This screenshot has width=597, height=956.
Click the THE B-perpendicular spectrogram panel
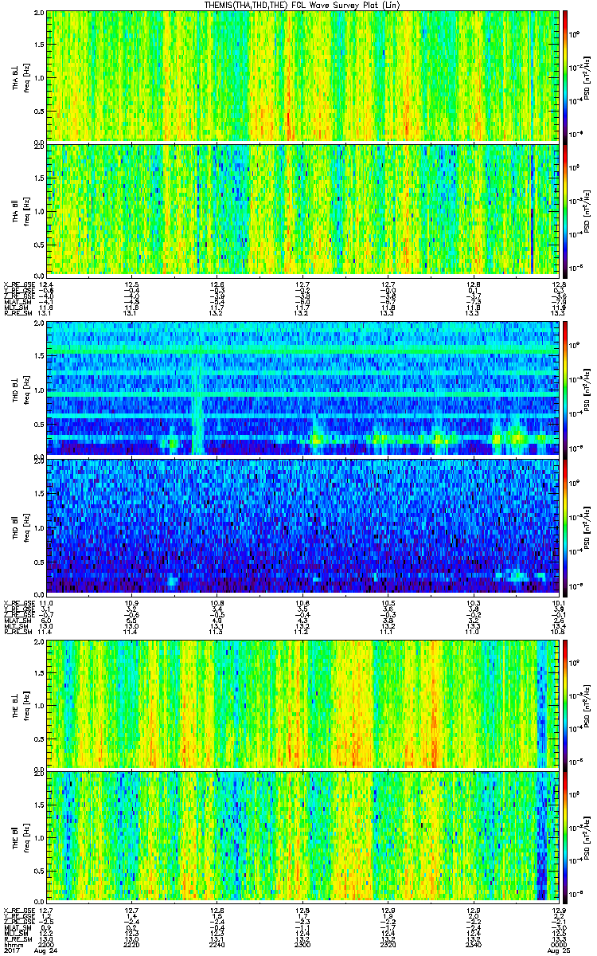point(302,703)
